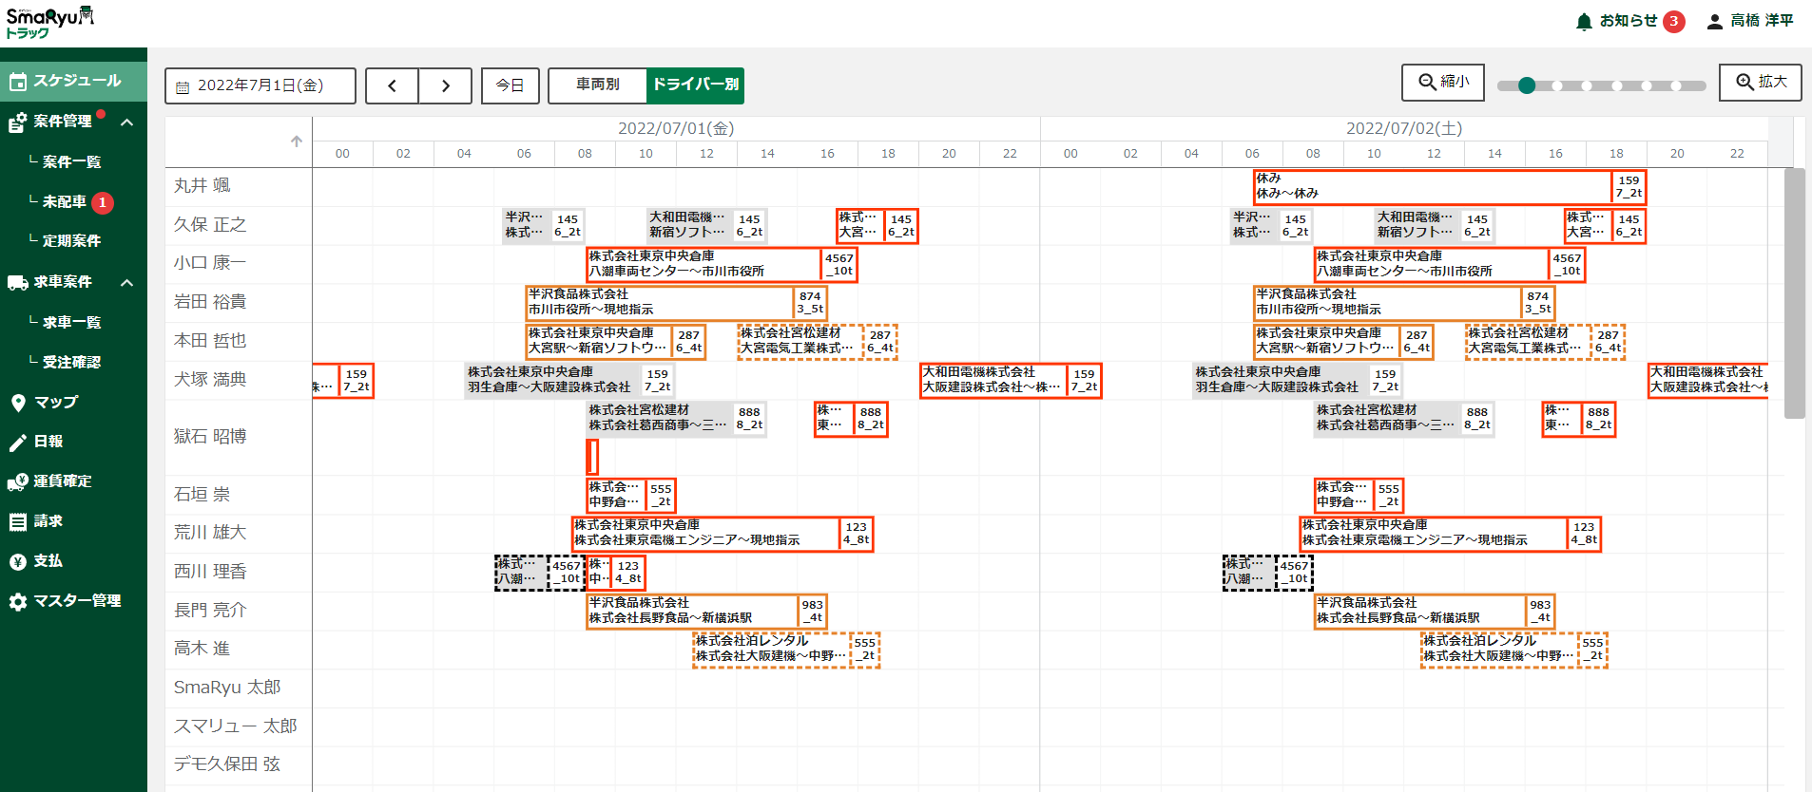The height and width of the screenshot is (792, 1812).
Task: Click the red notification count badge 3
Action: [x=1674, y=21]
